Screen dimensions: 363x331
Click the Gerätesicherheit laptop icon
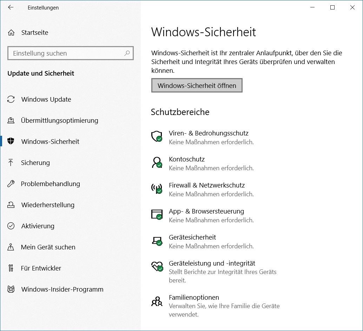pos(157,240)
